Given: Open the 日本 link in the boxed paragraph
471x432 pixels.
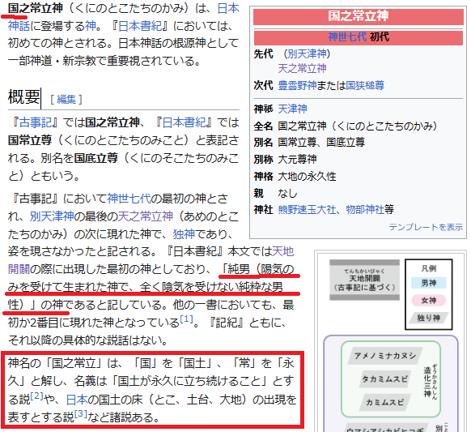Looking at the screenshot, I should 77,400.
